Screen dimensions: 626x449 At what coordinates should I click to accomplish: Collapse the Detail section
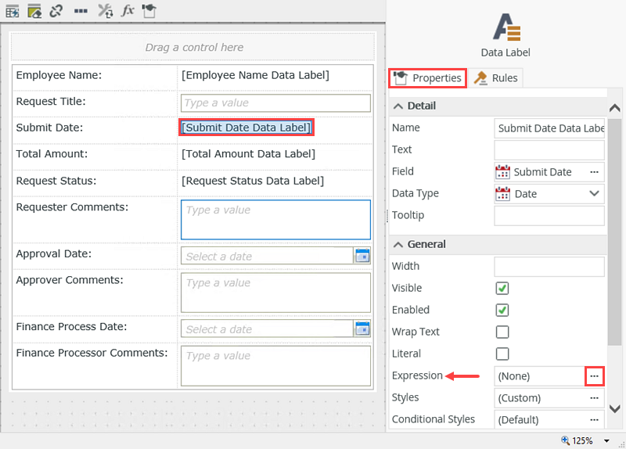398,106
